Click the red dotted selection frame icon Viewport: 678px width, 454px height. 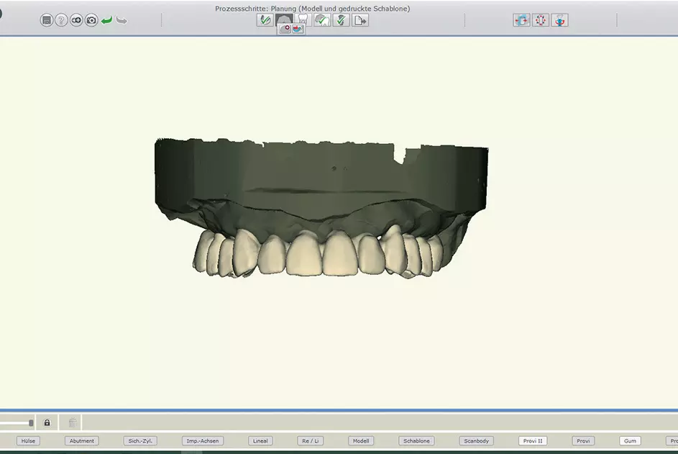tap(541, 20)
